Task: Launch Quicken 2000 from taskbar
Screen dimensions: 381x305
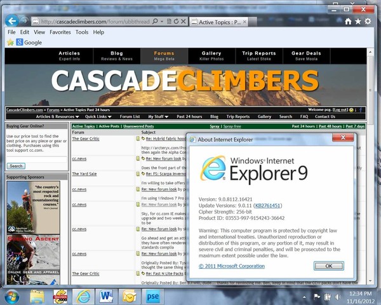Action: (60, 297)
